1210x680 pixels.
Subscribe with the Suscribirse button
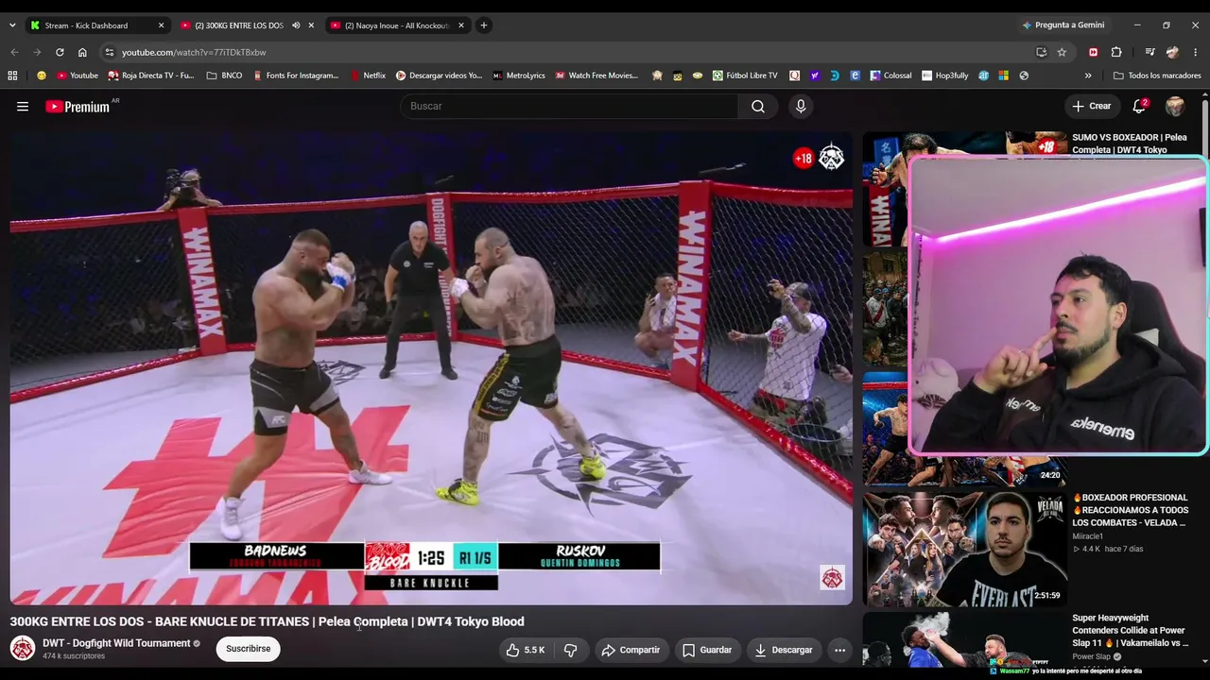coord(249,649)
